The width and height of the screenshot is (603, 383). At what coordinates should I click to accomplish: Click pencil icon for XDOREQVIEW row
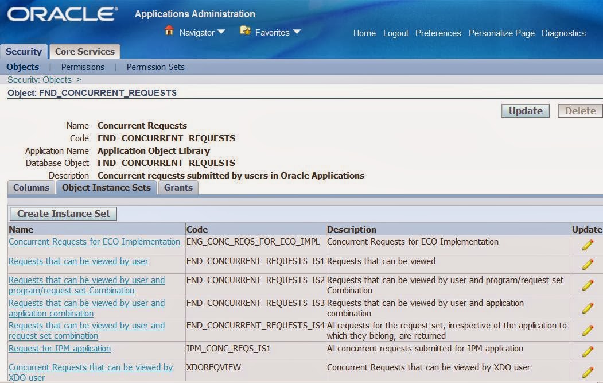(588, 372)
